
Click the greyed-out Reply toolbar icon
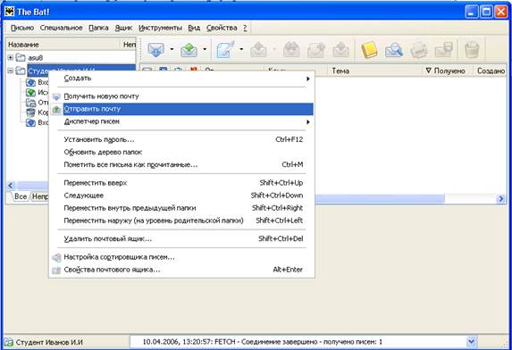258,50
